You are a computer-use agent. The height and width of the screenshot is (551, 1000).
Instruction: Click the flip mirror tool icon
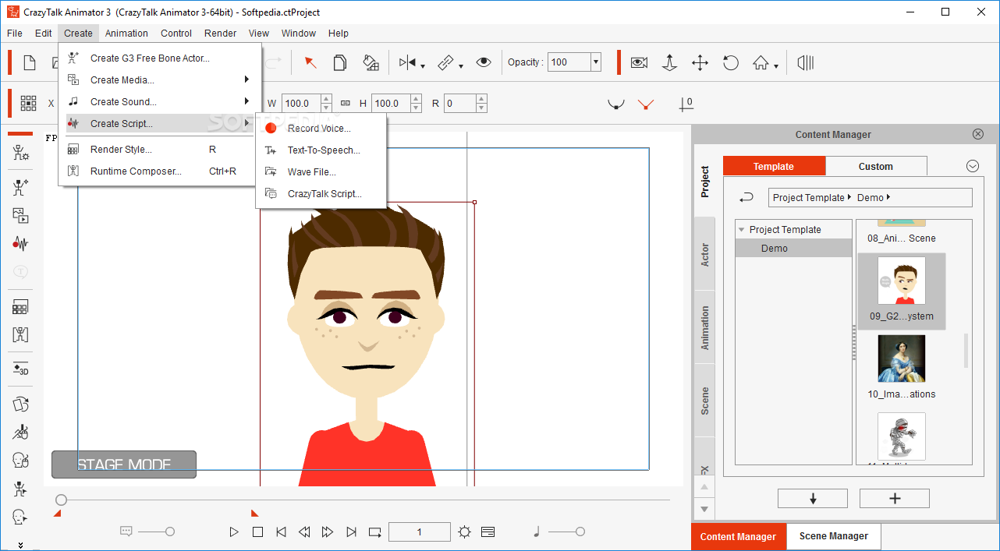pyautogui.click(x=408, y=62)
